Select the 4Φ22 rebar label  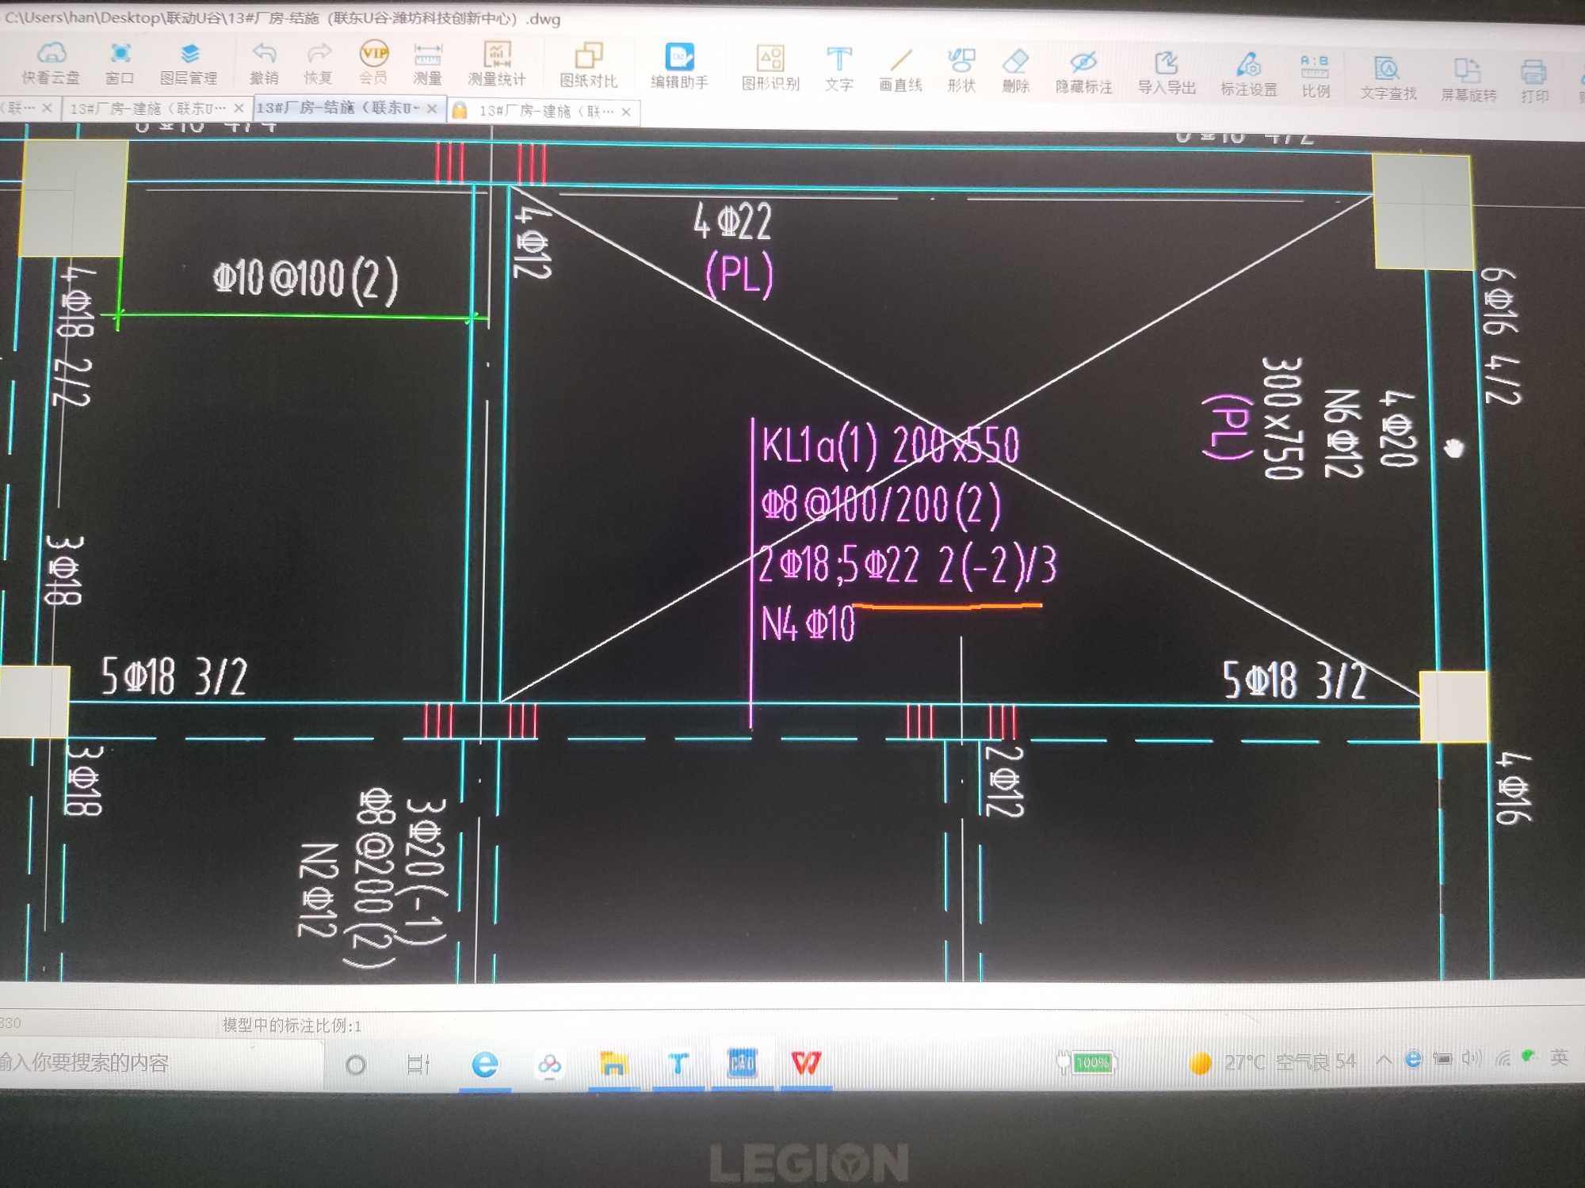pos(732,220)
